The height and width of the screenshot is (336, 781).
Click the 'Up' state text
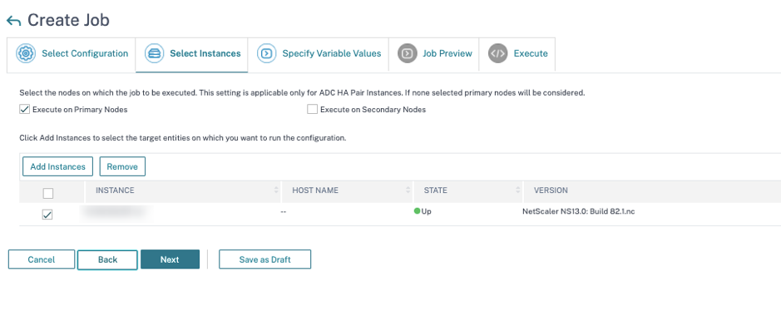coord(427,211)
